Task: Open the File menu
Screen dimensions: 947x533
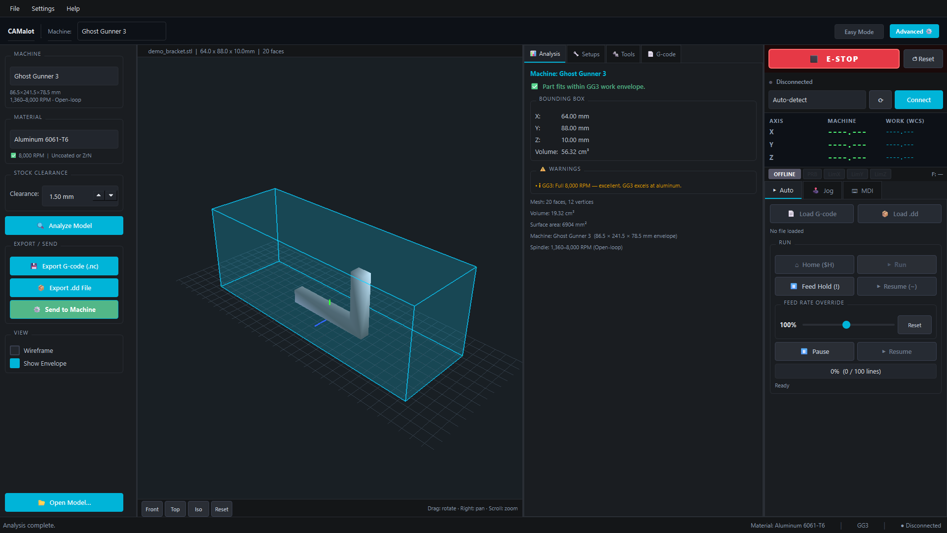Action: click(15, 8)
